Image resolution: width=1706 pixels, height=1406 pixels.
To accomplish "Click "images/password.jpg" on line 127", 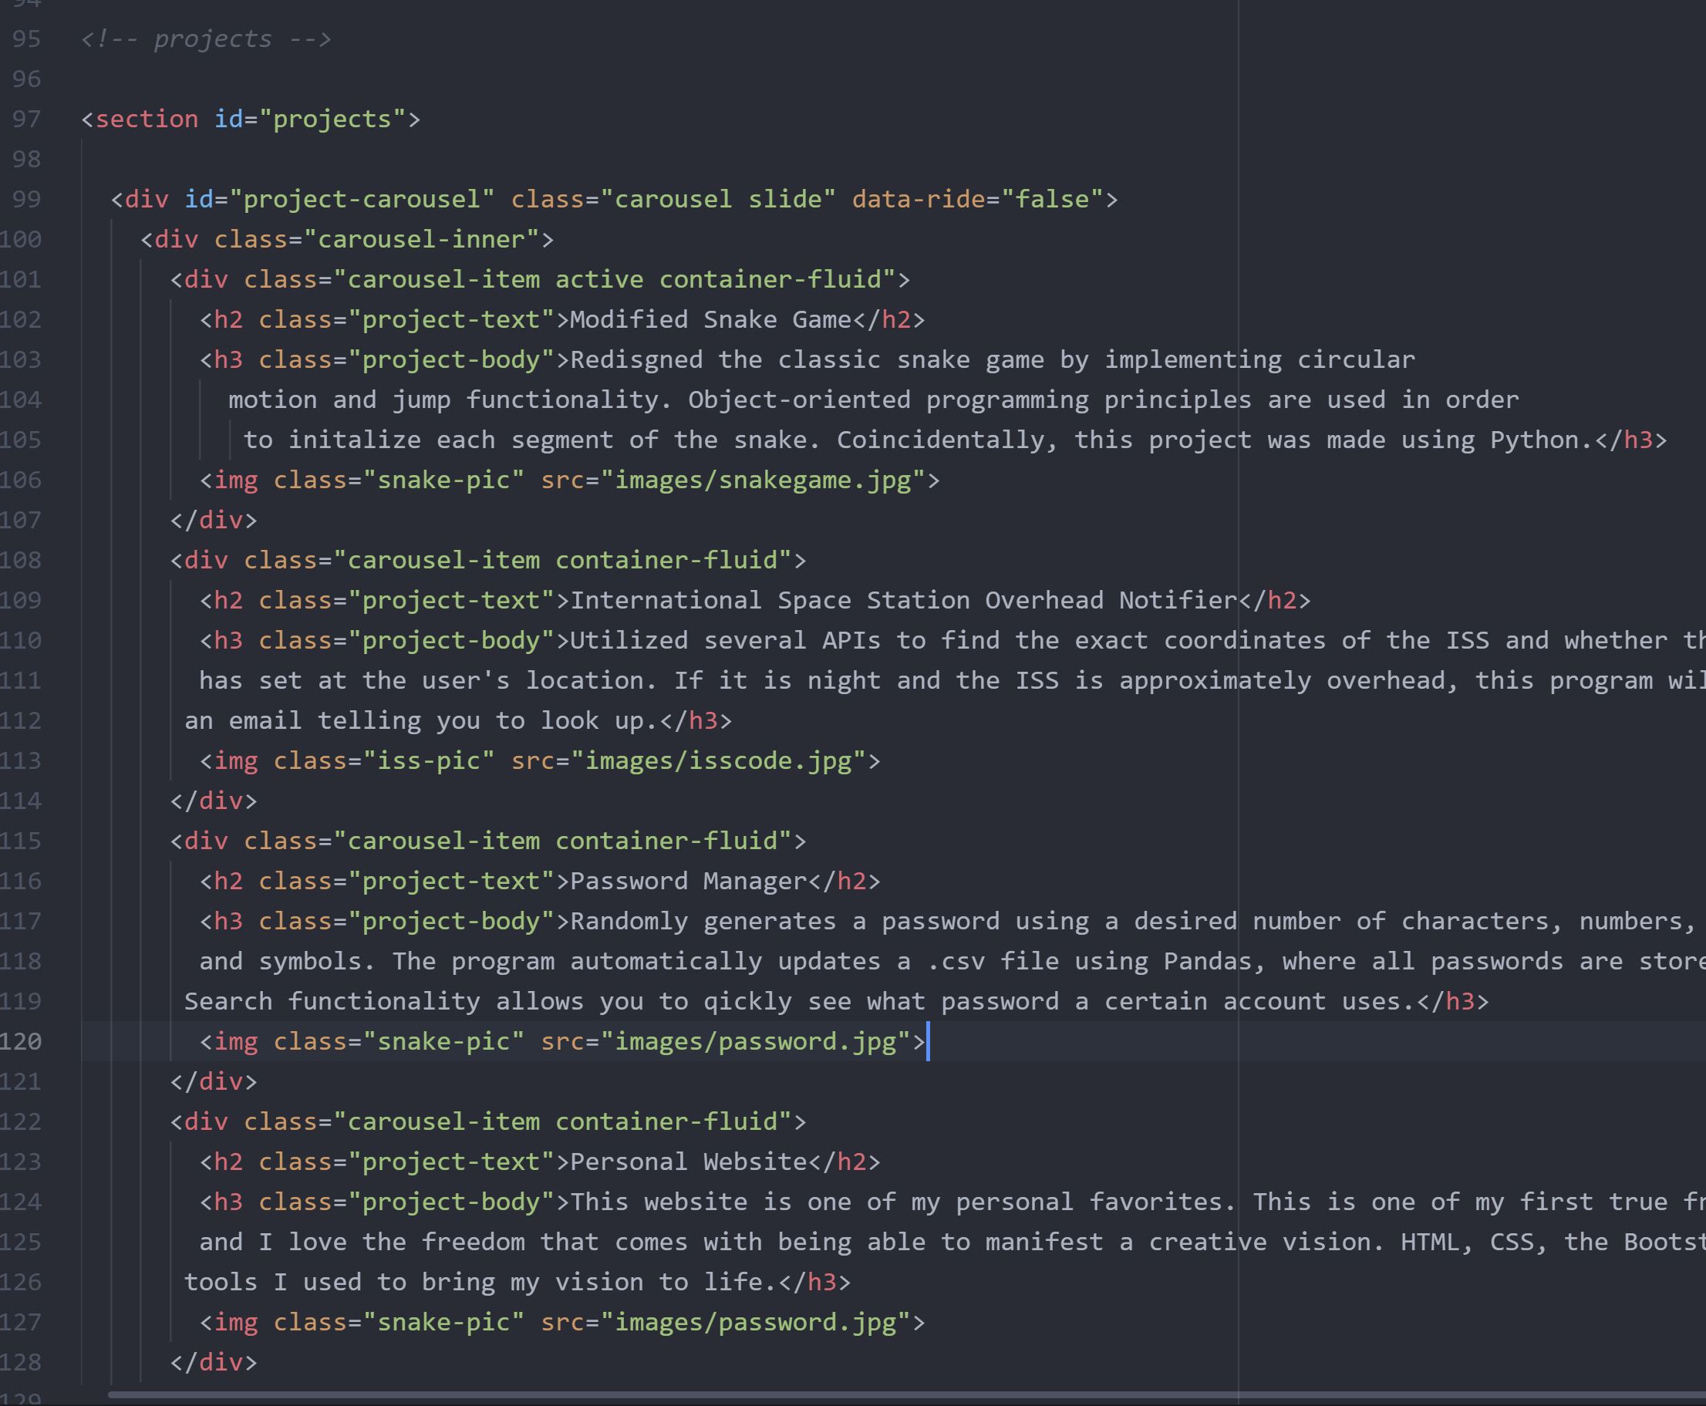I will point(755,1322).
